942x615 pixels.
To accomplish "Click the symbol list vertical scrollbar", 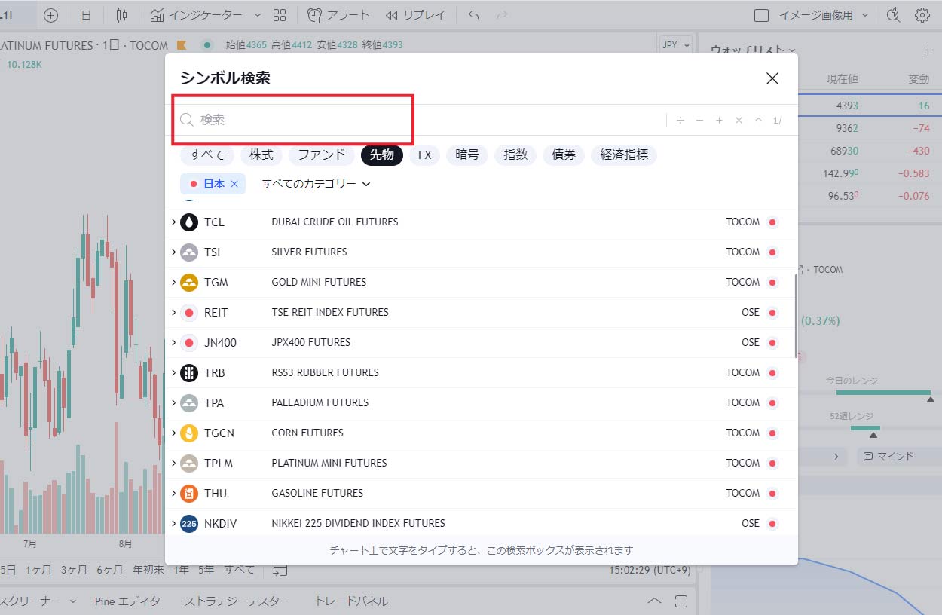I will (x=795, y=317).
